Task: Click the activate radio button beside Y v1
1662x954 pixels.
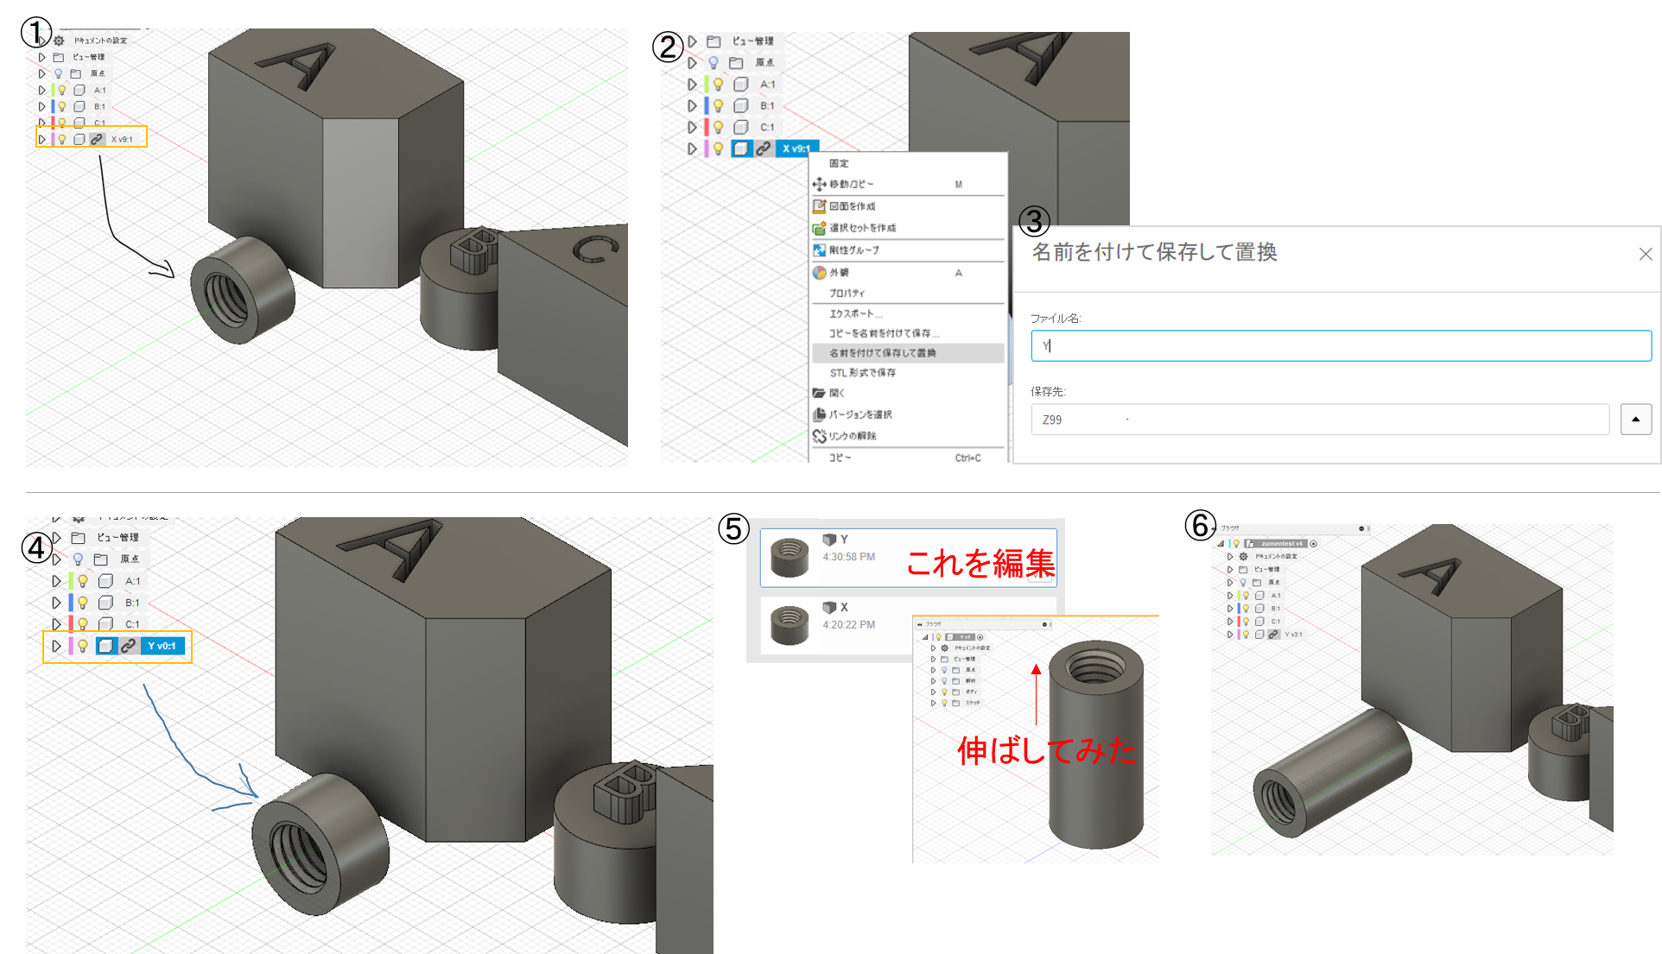Action: pos(980,637)
